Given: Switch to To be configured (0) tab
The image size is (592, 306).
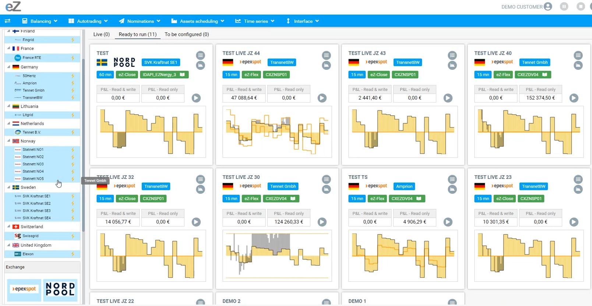Looking at the screenshot, I should (187, 34).
